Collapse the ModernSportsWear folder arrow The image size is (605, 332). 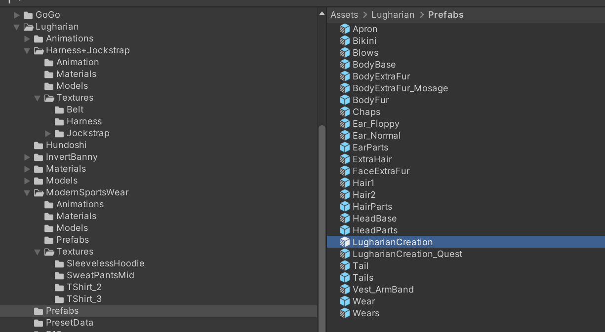[x=27, y=192]
